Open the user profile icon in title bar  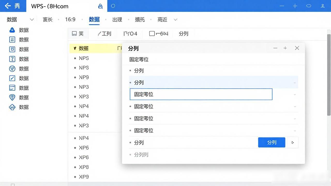point(323,6)
